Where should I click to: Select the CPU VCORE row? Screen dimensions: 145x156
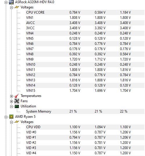(85, 12)
